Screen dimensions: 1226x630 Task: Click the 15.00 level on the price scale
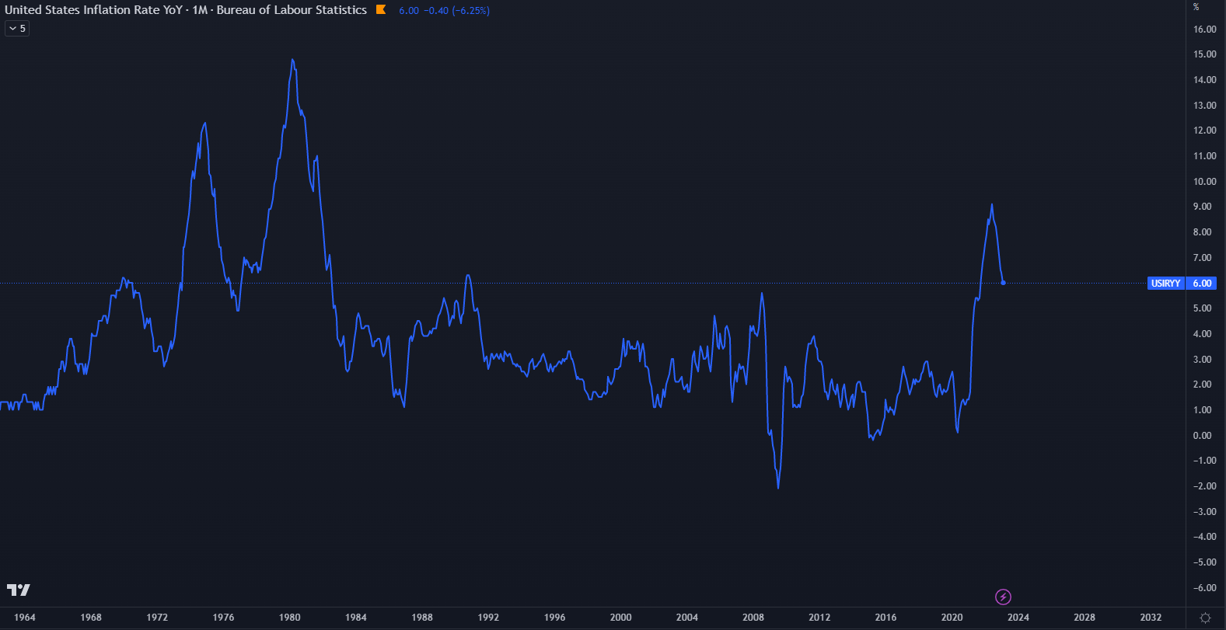[x=1204, y=54]
